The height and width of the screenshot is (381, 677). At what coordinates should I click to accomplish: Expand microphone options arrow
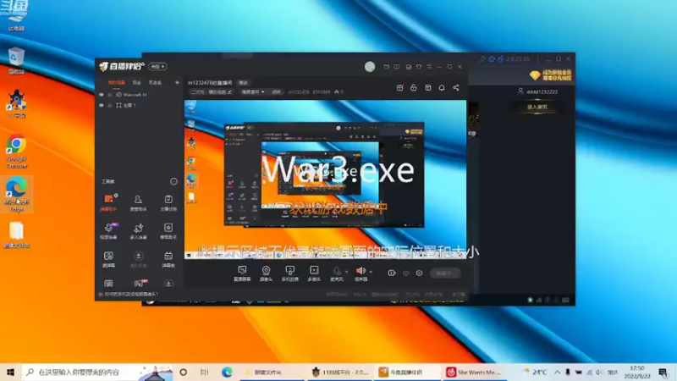(x=346, y=272)
